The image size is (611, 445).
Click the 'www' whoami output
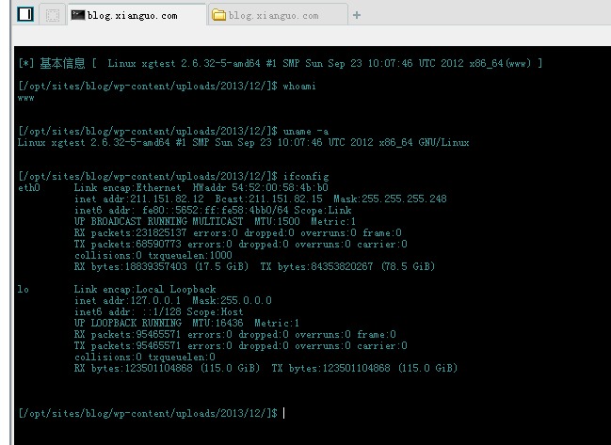point(25,98)
